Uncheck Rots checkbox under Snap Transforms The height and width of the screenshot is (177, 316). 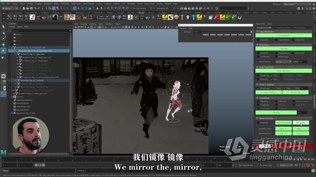(x=272, y=79)
